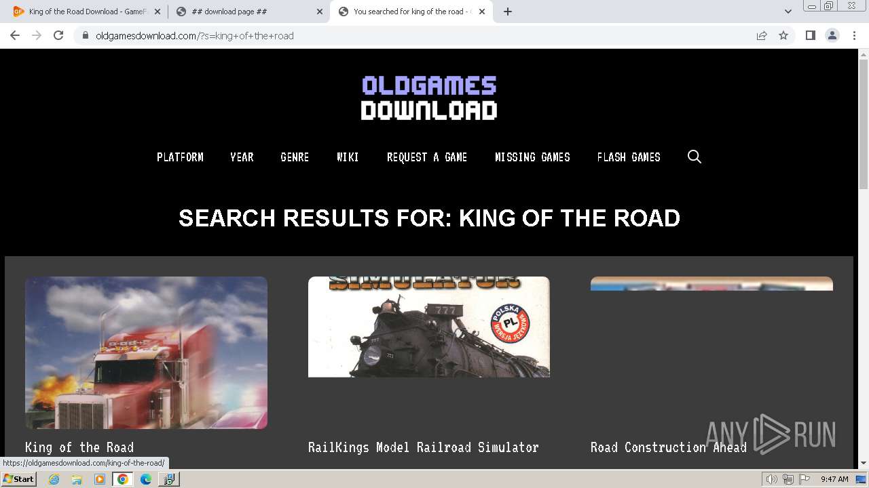Viewport: 869px width, 488px height.
Task: Open the King of the Road title link
Action: (79, 447)
